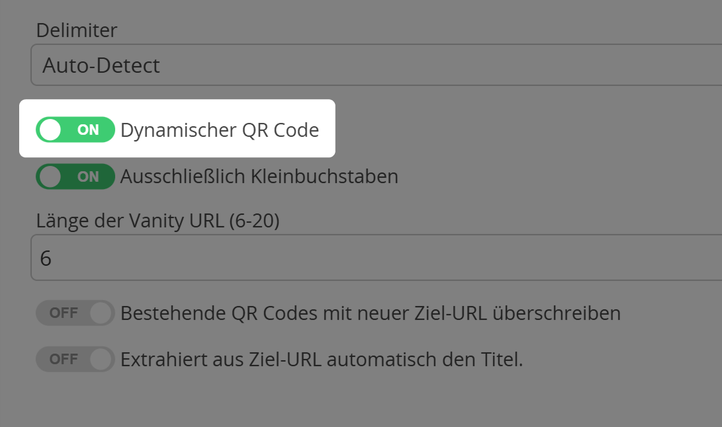Enable automatic title extraction toggle

(x=75, y=360)
